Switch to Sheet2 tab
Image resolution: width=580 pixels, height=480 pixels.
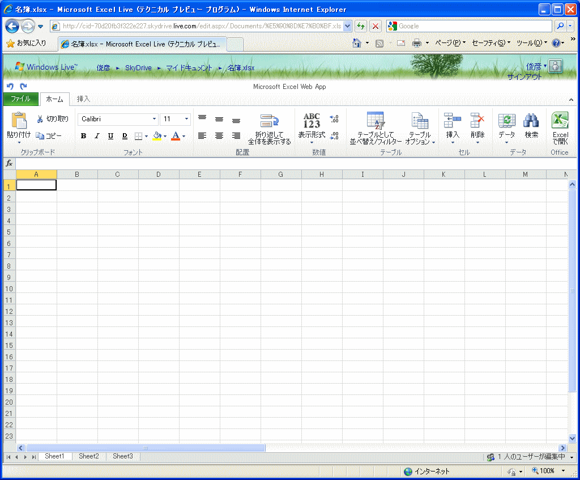(x=89, y=456)
